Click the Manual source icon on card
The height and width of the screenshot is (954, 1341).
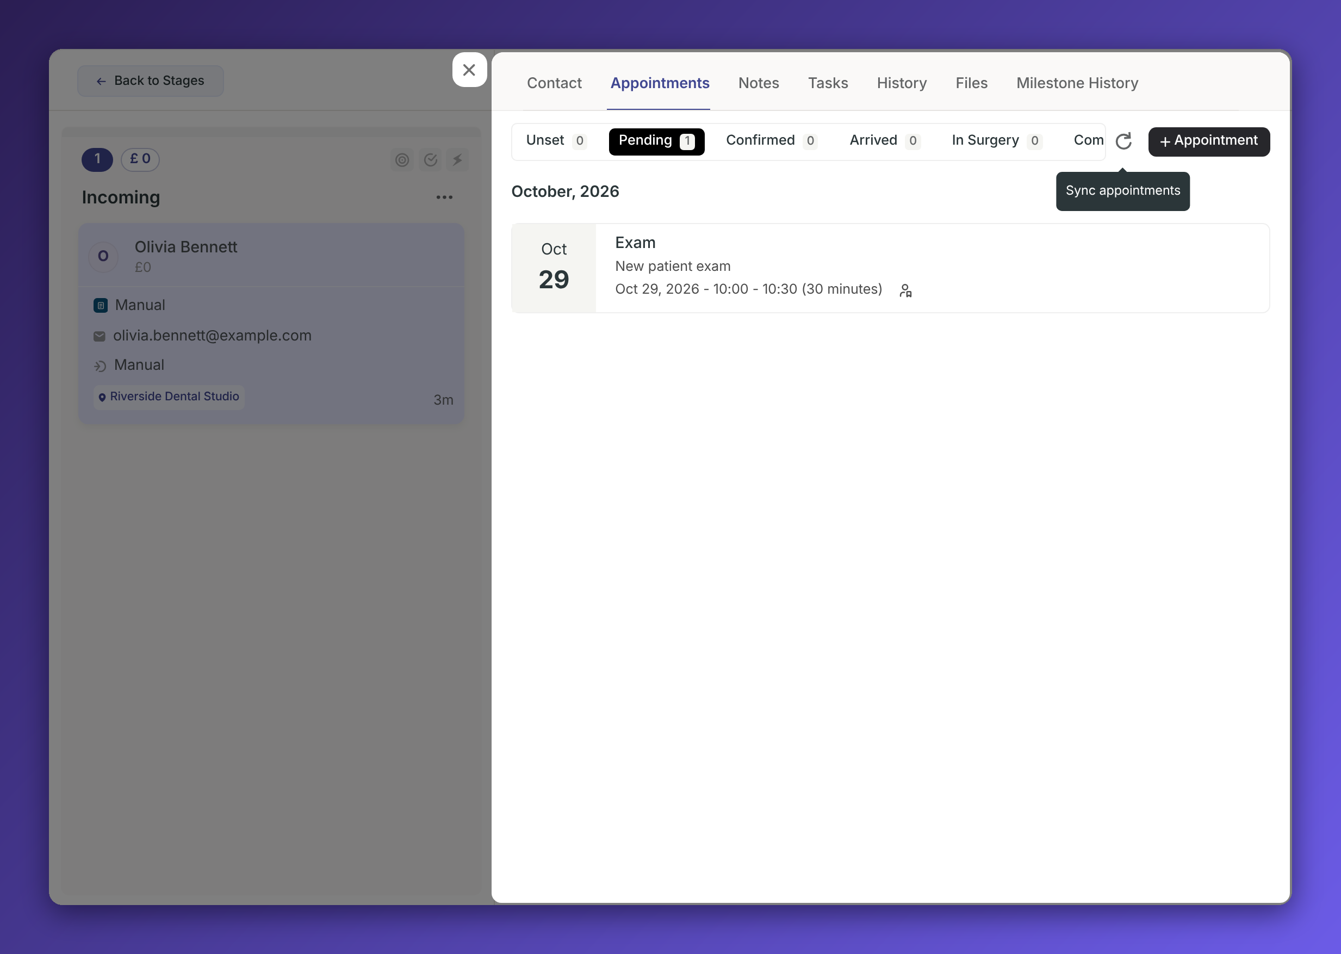[x=101, y=306]
